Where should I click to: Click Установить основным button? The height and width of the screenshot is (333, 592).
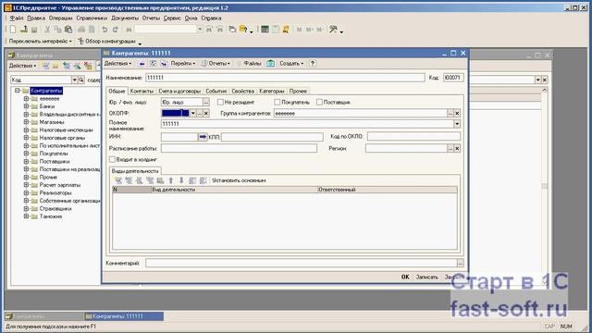click(x=239, y=180)
